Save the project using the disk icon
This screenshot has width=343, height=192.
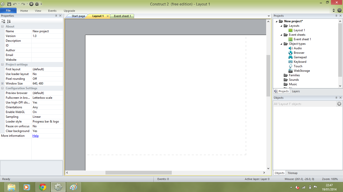point(9,4)
